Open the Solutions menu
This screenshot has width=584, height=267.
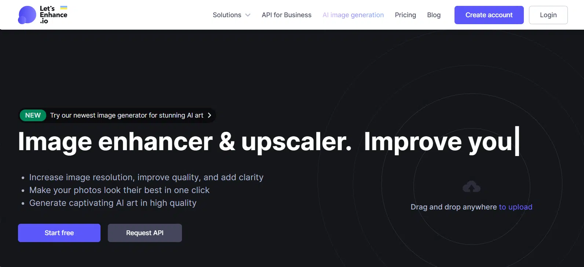(227, 15)
